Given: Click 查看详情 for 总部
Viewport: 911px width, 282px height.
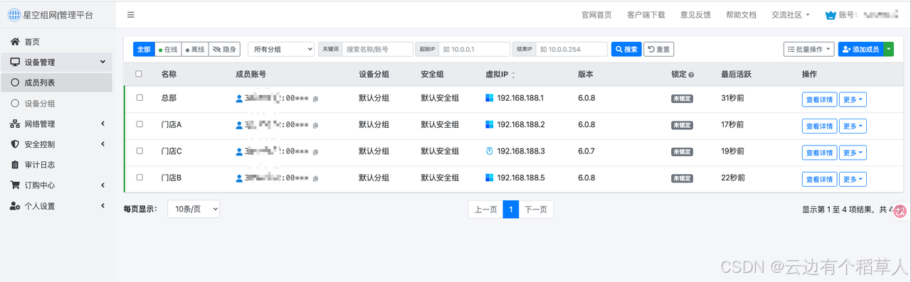Looking at the screenshot, I should click(819, 99).
